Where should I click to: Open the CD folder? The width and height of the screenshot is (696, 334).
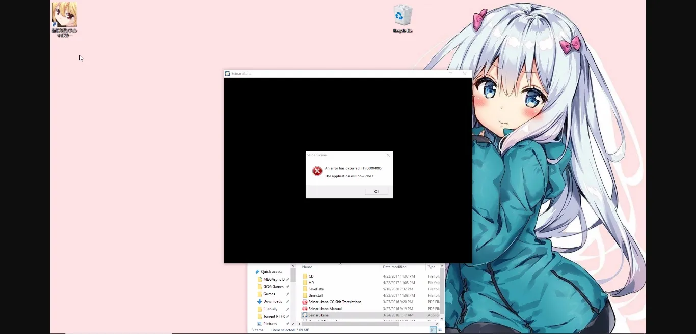point(311,276)
